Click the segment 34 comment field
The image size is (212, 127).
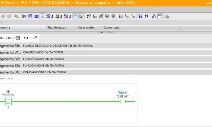[x=69, y=78]
